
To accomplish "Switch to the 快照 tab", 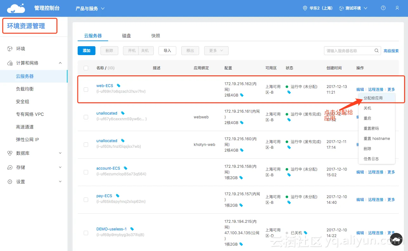I will [x=156, y=36].
